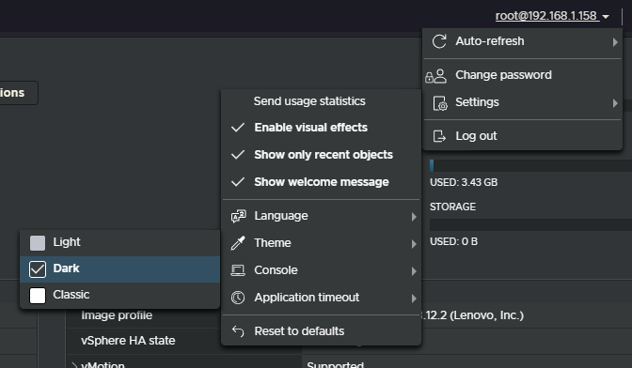Click the Console laptop icon
This screenshot has height=368, width=632.
tap(238, 270)
